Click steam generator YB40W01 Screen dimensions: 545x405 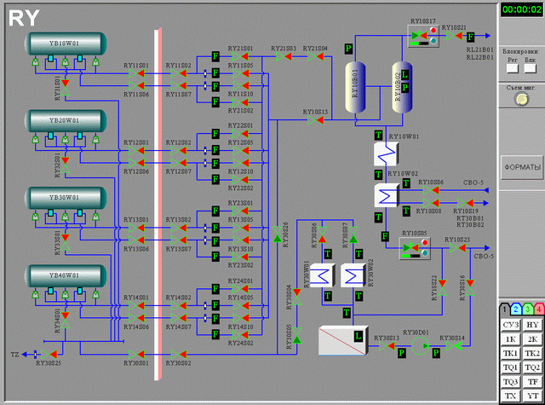click(x=66, y=275)
